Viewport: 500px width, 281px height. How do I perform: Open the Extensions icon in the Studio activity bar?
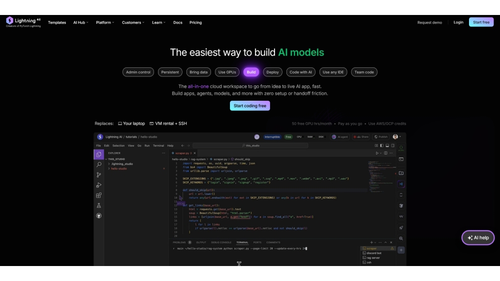(99, 195)
